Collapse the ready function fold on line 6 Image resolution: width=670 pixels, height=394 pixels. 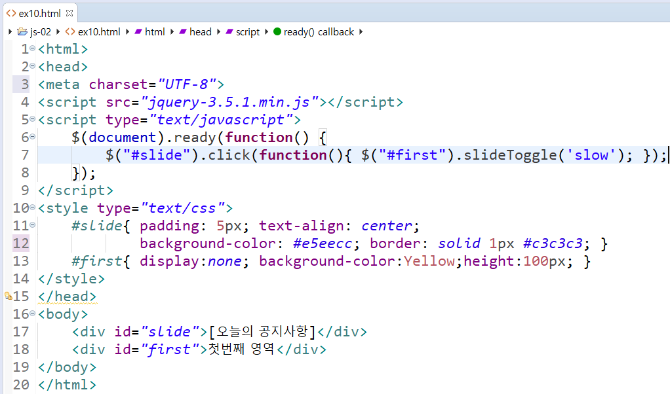click(33, 137)
